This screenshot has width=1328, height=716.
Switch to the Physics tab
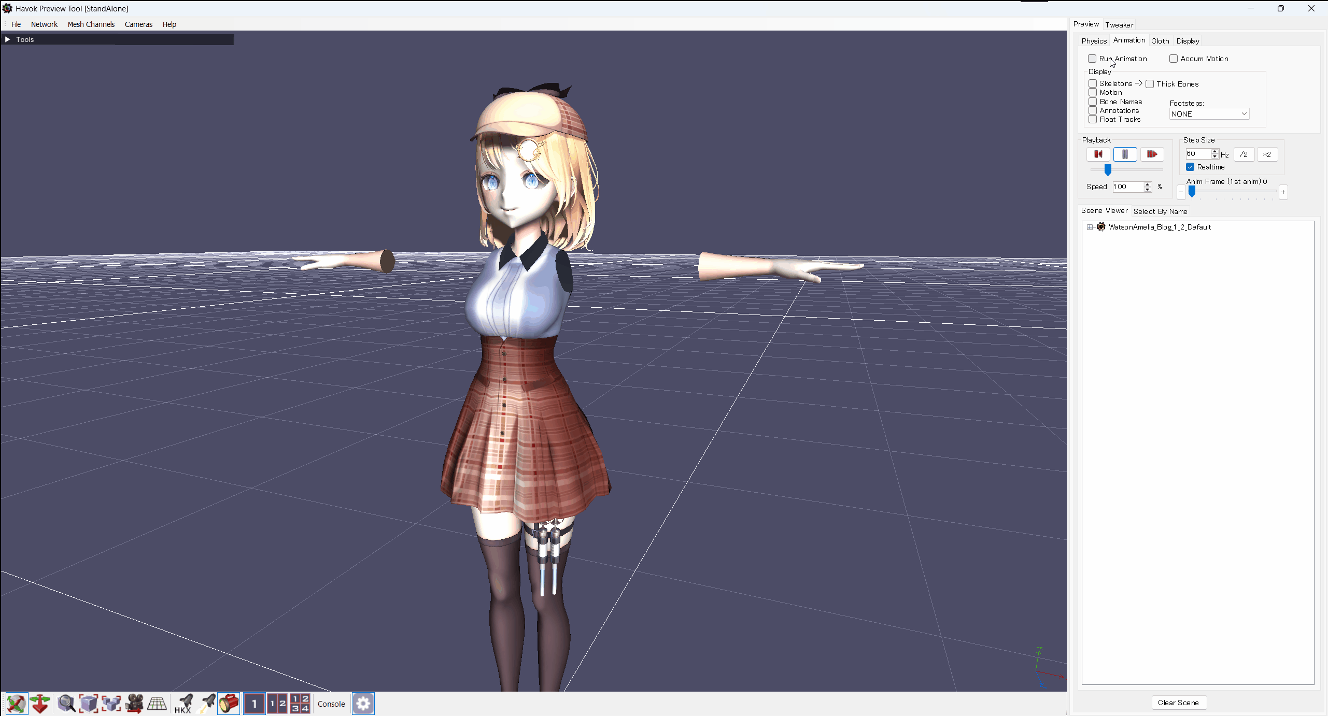(x=1094, y=41)
